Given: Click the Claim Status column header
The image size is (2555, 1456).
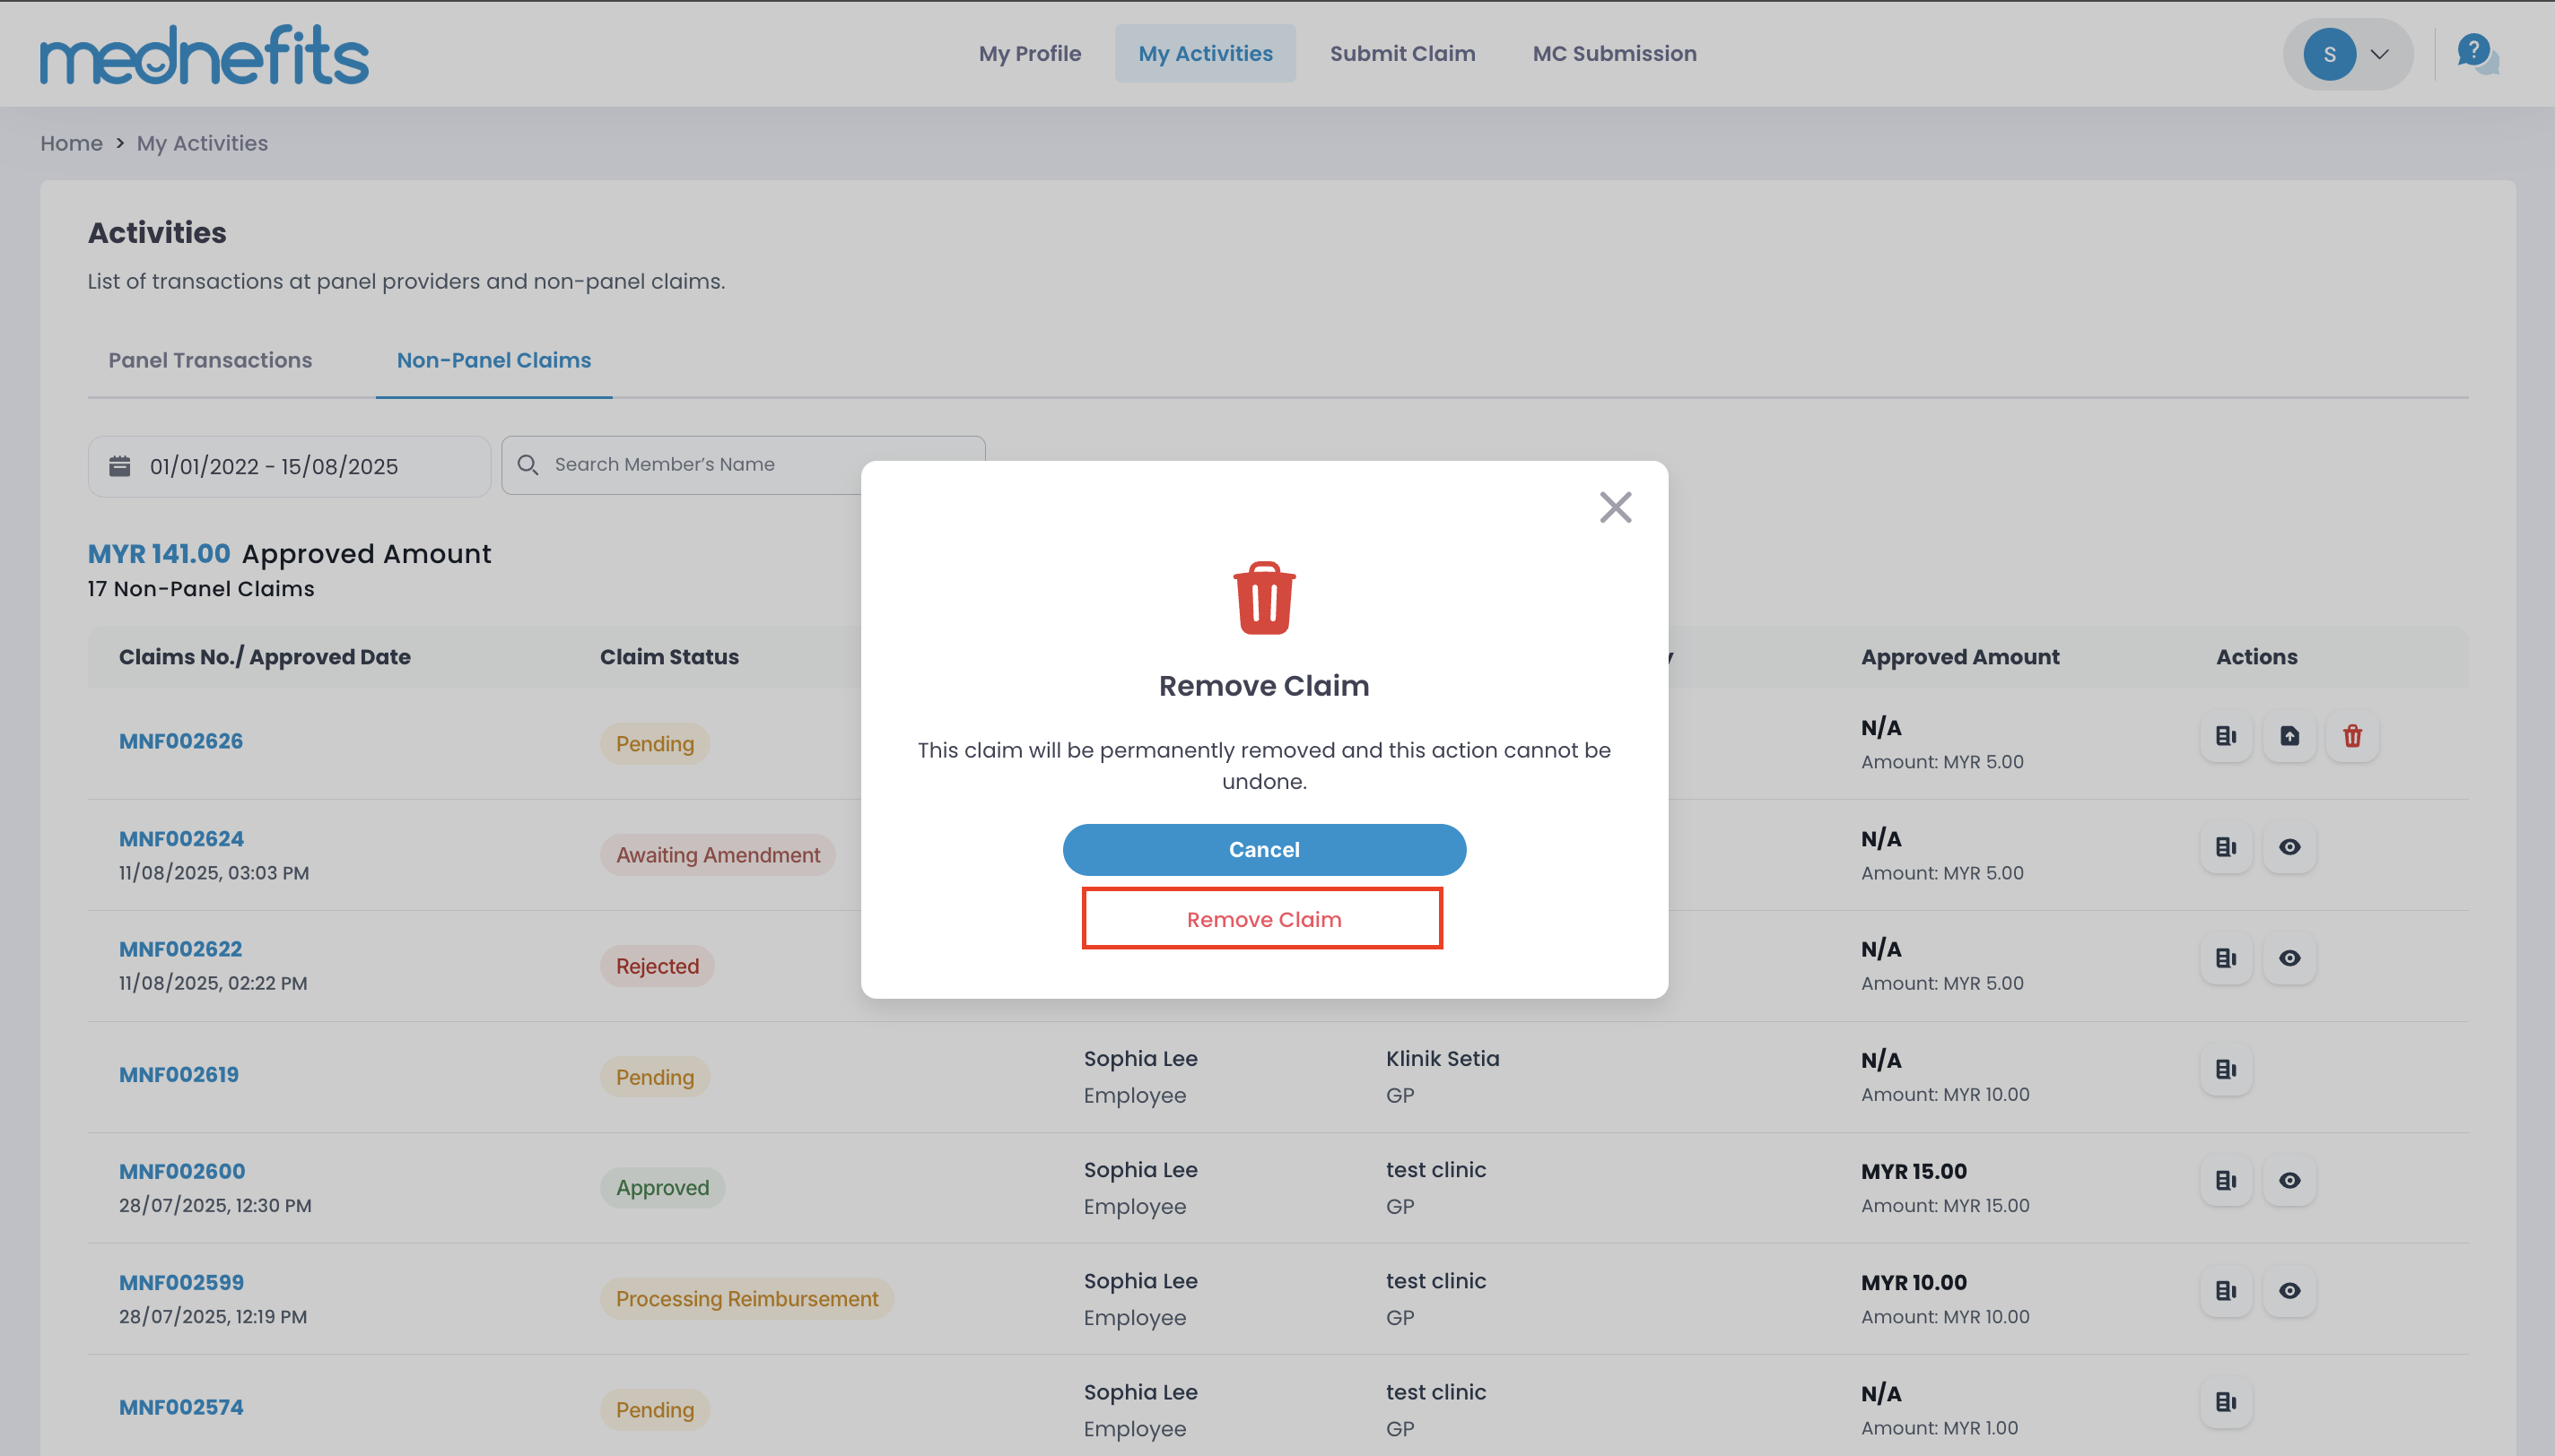Looking at the screenshot, I should [x=669, y=657].
